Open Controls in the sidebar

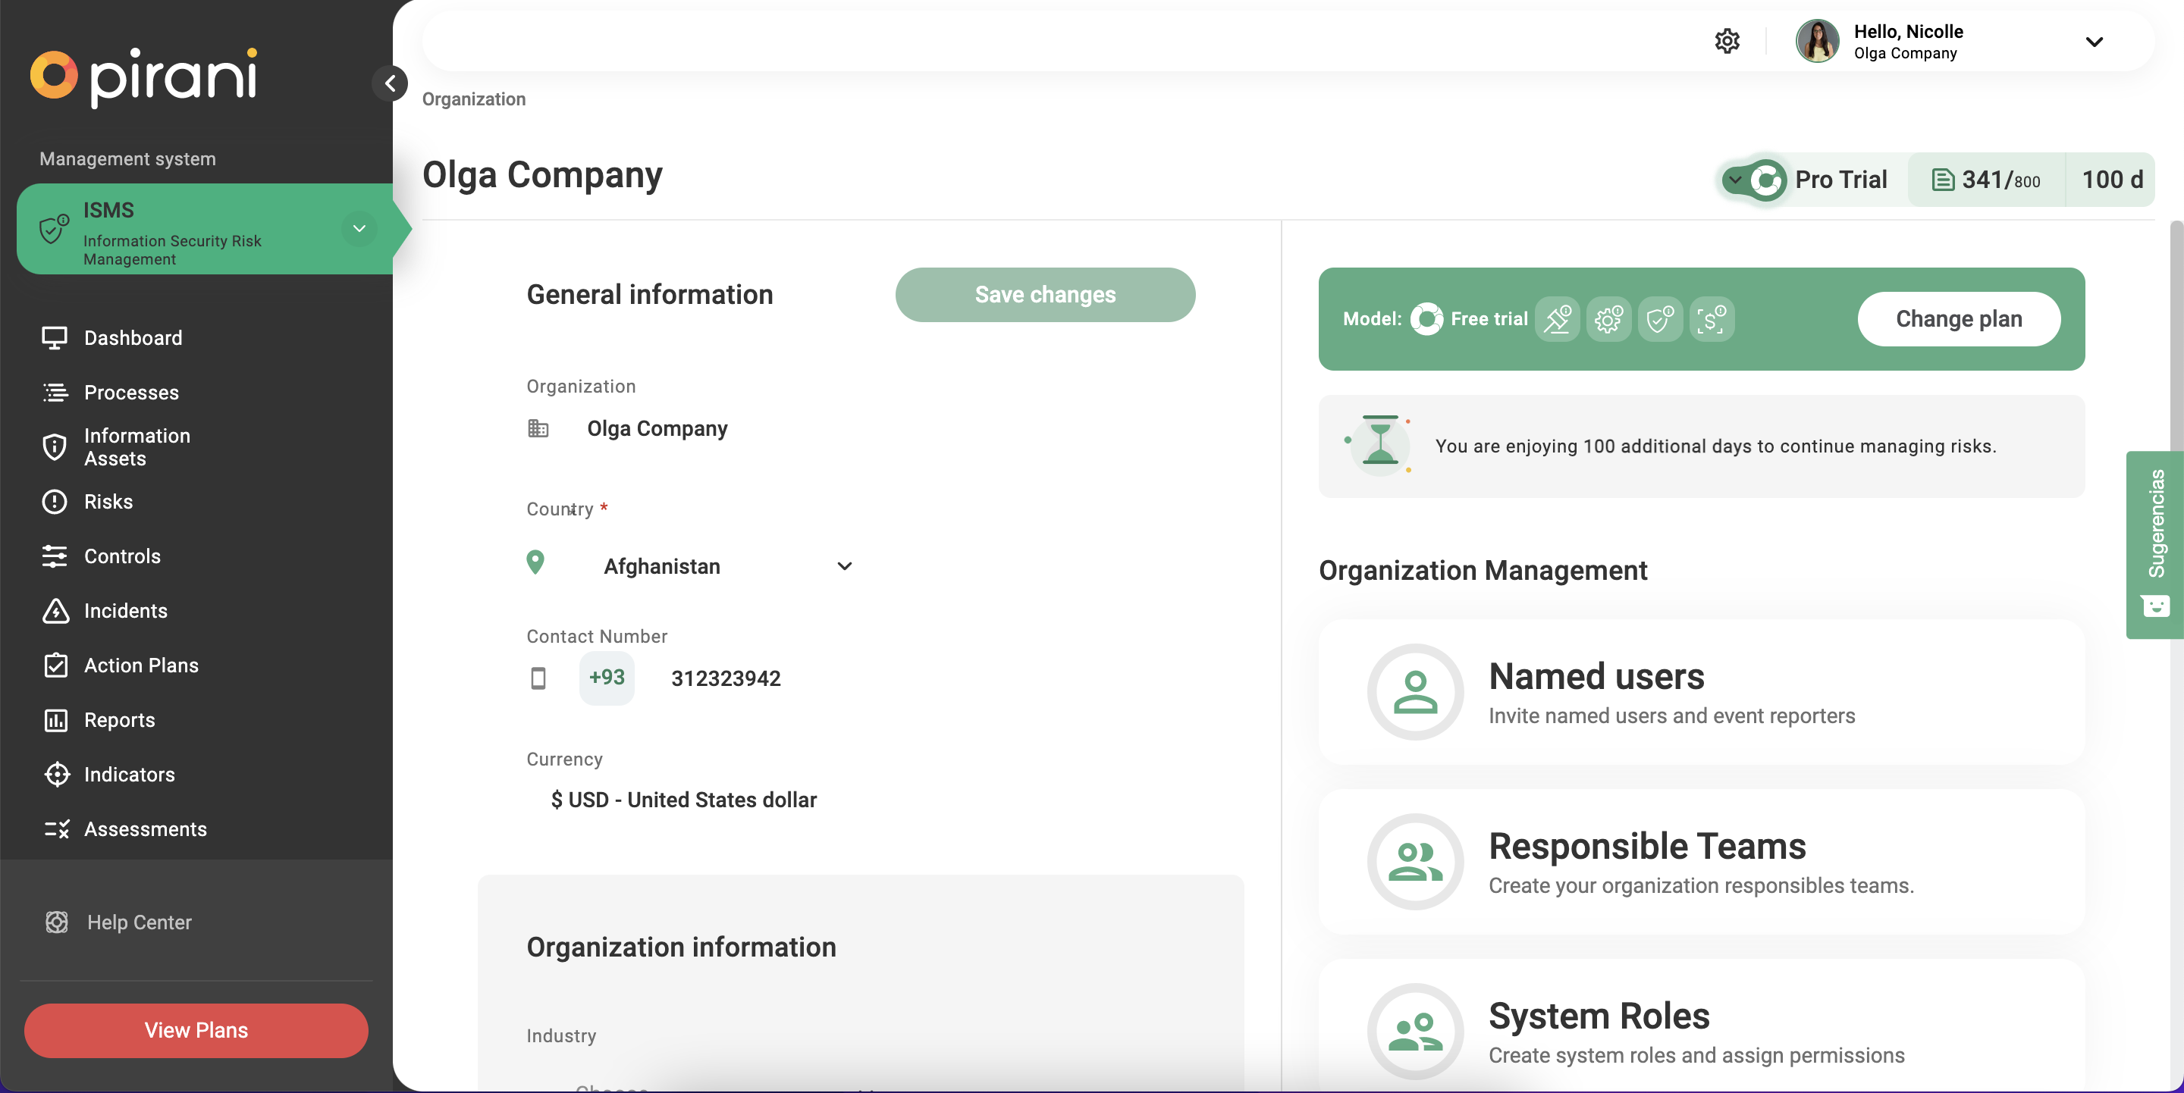click(122, 556)
